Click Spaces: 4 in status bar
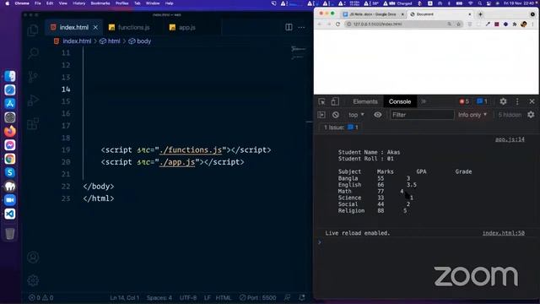 coord(159,297)
